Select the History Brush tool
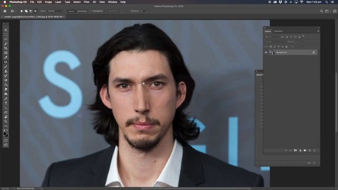338x190 pixels. (x=6, y=75)
